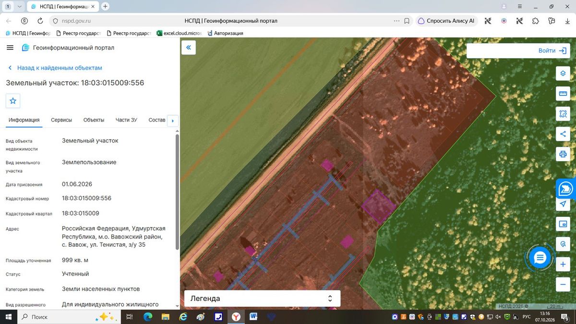The width and height of the screenshot is (576, 324).
Task: Open the overview mini-map window
Action: (563, 224)
